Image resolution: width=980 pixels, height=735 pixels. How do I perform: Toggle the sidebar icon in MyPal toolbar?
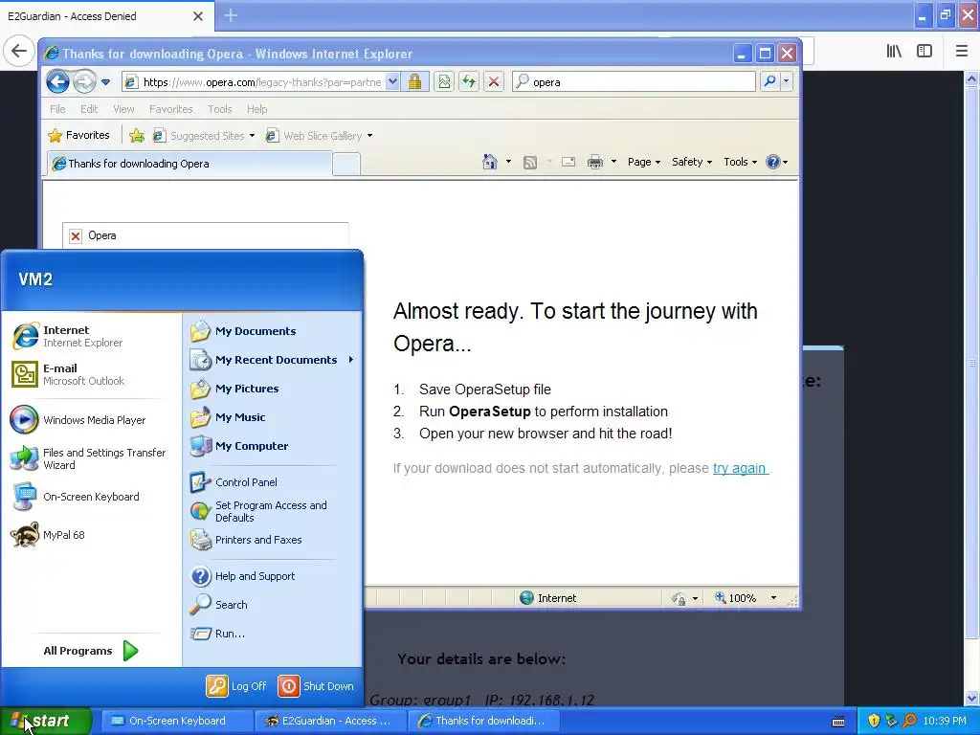[924, 52]
